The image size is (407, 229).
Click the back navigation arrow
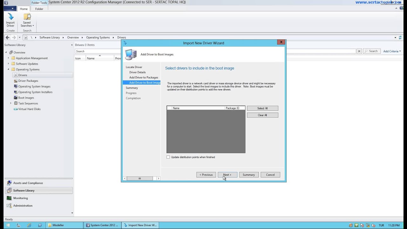click(x=8, y=38)
